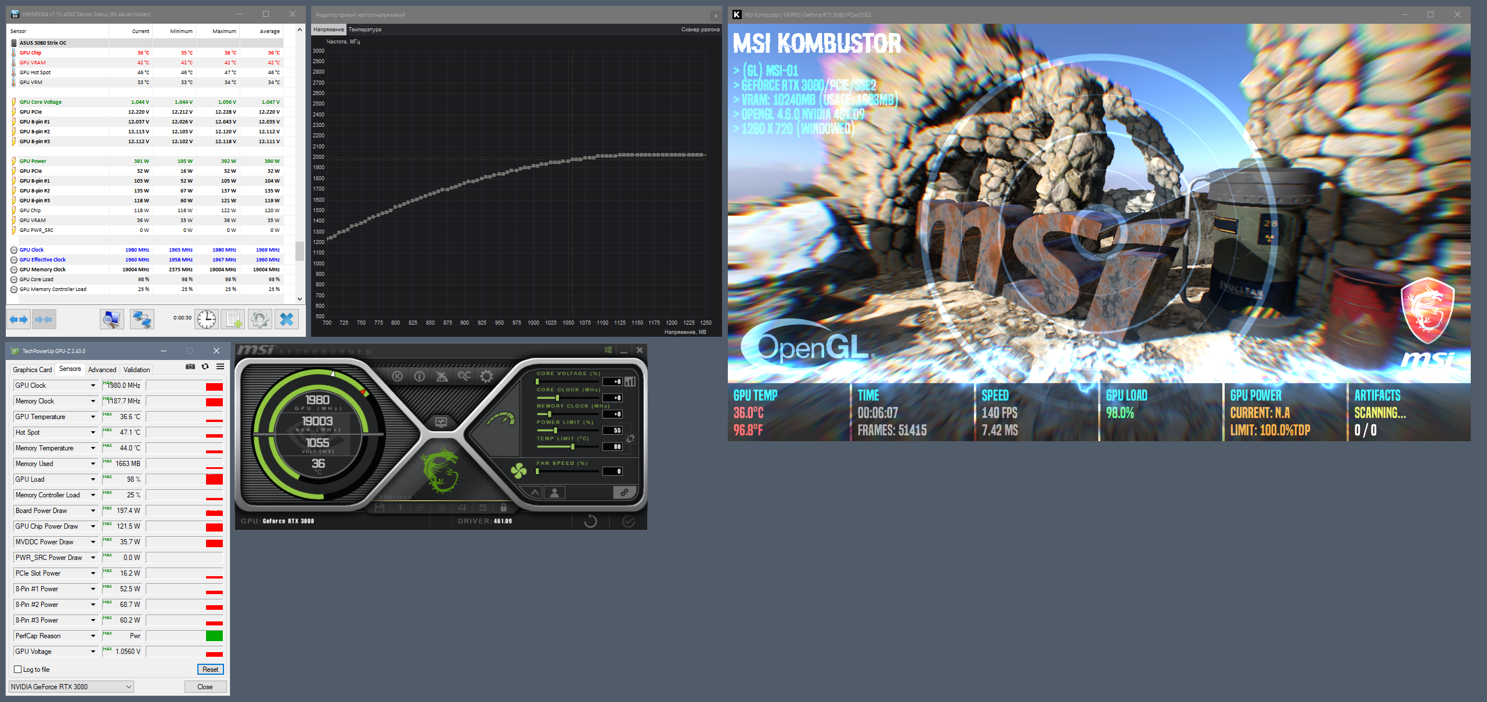Viewport: 1487px width, 702px height.
Task: Click HWiNFO add log file icon
Action: [x=234, y=319]
